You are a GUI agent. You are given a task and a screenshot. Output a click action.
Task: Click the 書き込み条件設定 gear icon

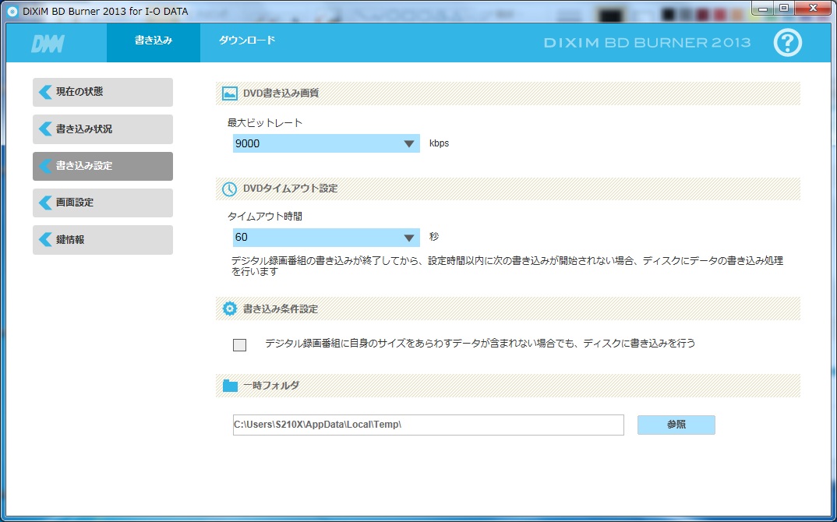(230, 309)
